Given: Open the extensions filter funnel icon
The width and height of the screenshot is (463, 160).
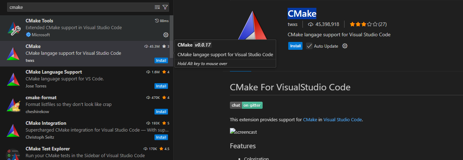Looking at the screenshot, I should (x=165, y=7).
